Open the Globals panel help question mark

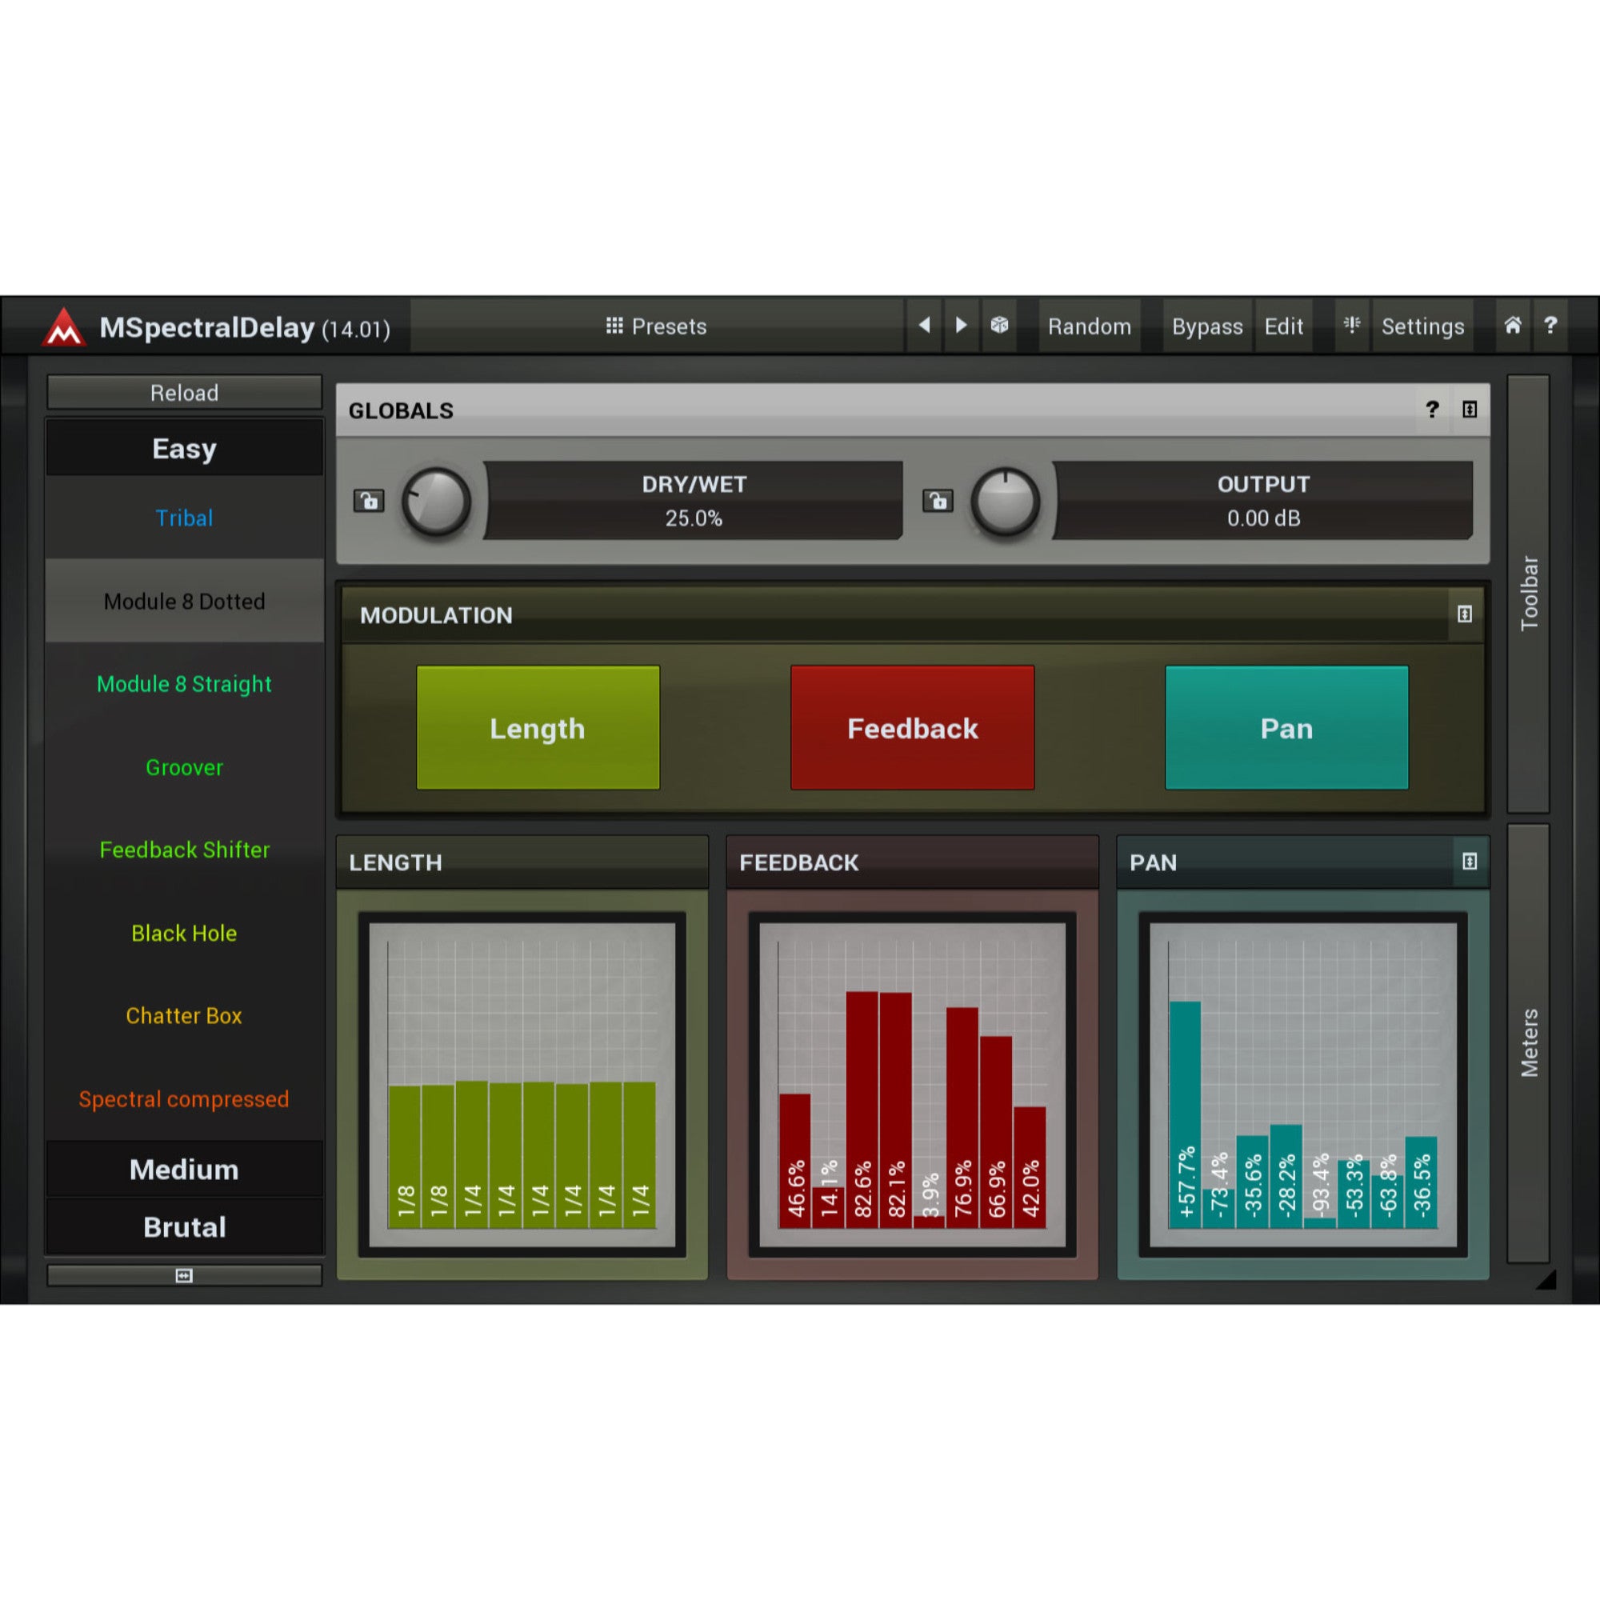[x=1432, y=409]
